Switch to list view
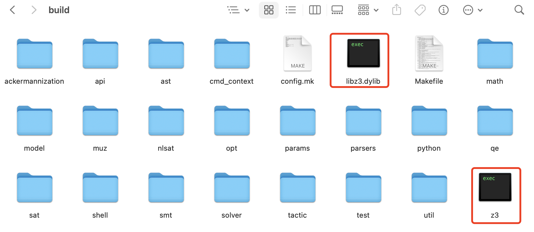 [291, 10]
